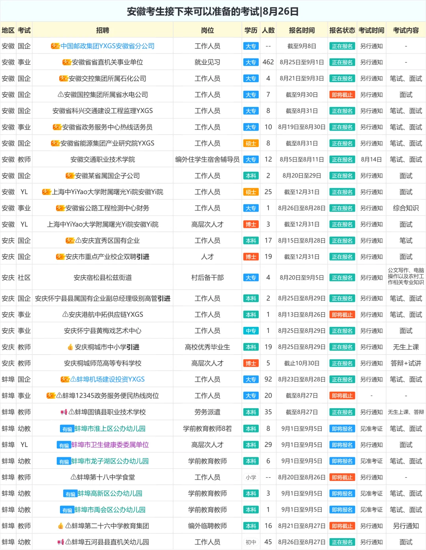Viewport: 426px width, 550px height.
Task: Click the 高校优秀毕业生 position cell
Action: tap(207, 347)
